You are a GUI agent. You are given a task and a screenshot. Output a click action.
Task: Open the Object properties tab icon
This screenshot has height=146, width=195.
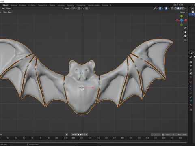click(x=191, y=82)
